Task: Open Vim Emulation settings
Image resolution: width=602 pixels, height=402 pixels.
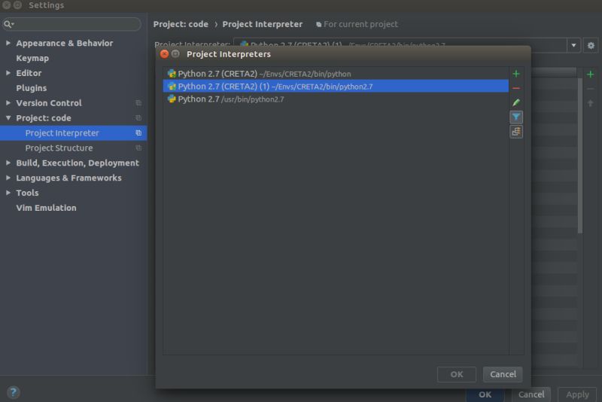Action: [x=46, y=208]
